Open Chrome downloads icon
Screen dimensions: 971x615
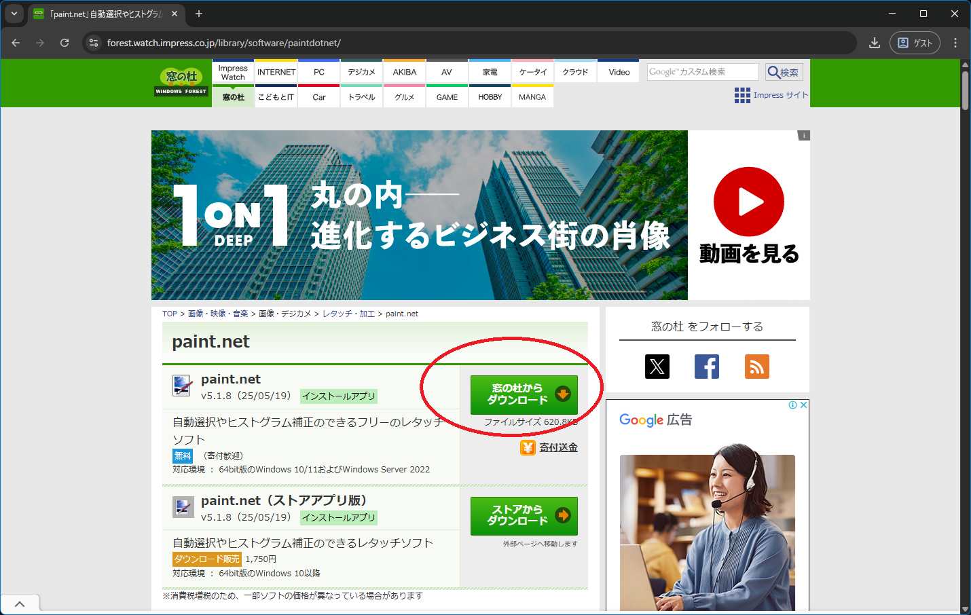coord(875,43)
